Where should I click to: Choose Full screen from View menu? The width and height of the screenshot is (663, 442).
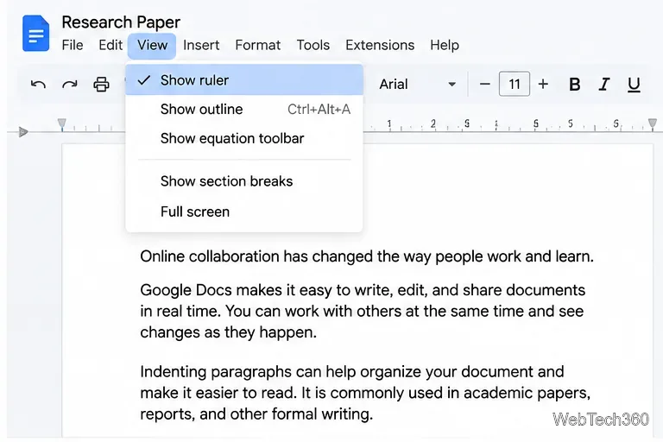(x=244, y=212)
